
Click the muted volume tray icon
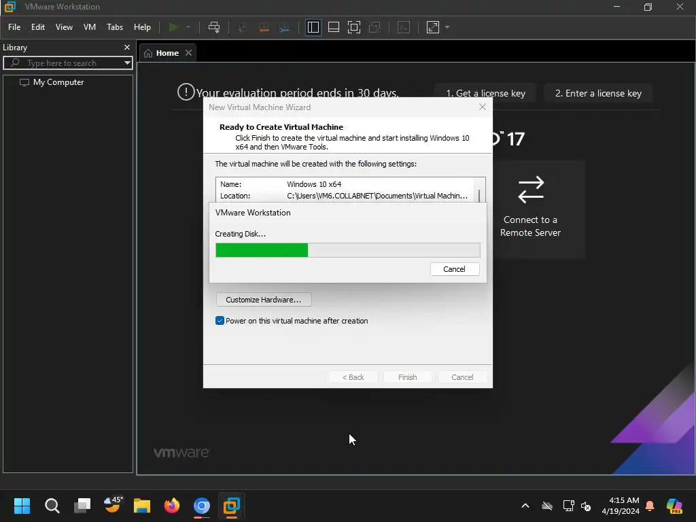(x=586, y=506)
